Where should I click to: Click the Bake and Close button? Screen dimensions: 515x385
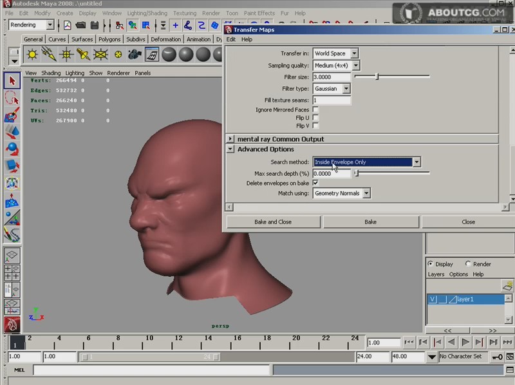273,221
